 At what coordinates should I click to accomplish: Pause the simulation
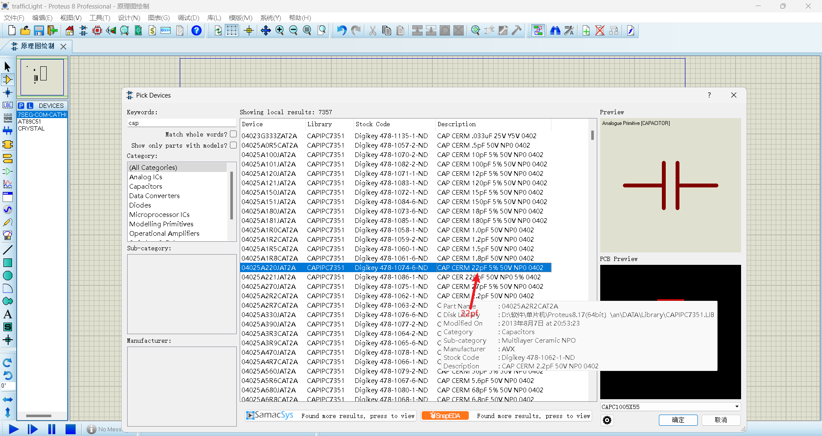click(52, 429)
